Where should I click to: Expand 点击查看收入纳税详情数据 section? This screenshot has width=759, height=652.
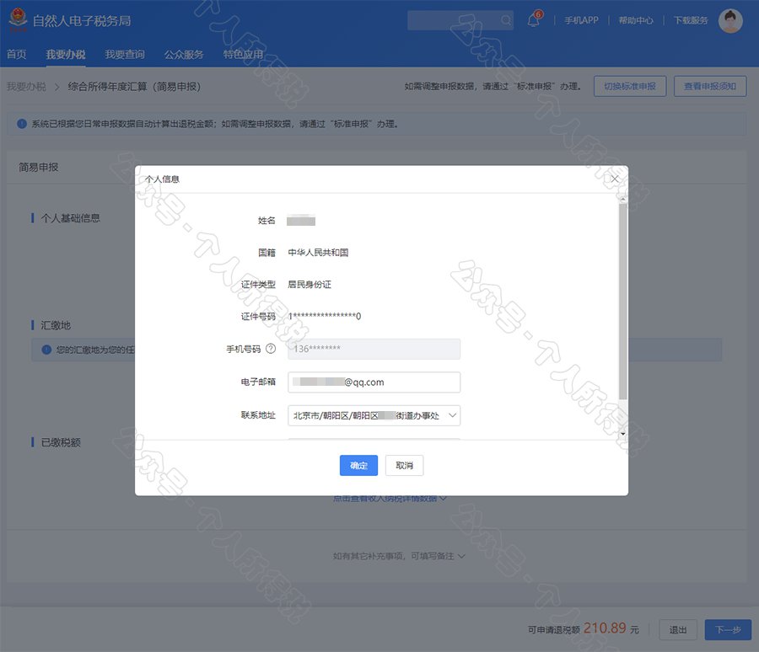point(390,498)
